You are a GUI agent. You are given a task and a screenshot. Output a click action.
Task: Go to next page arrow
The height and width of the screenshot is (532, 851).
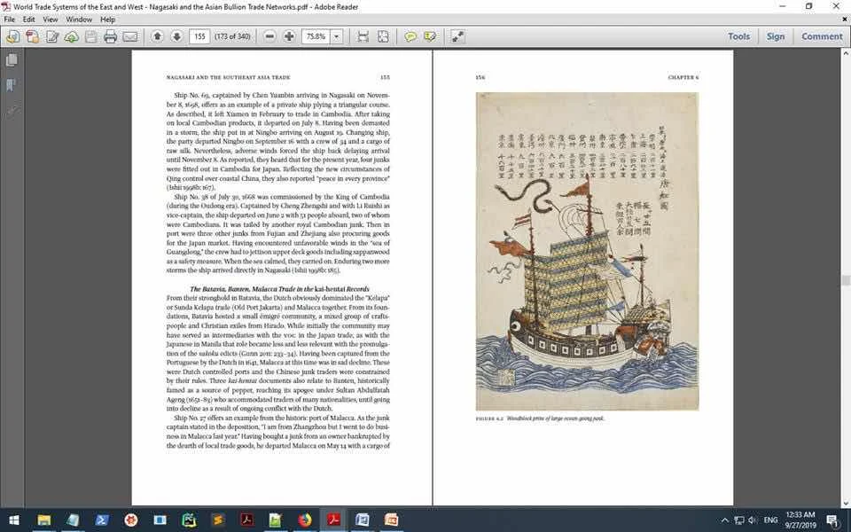click(176, 36)
